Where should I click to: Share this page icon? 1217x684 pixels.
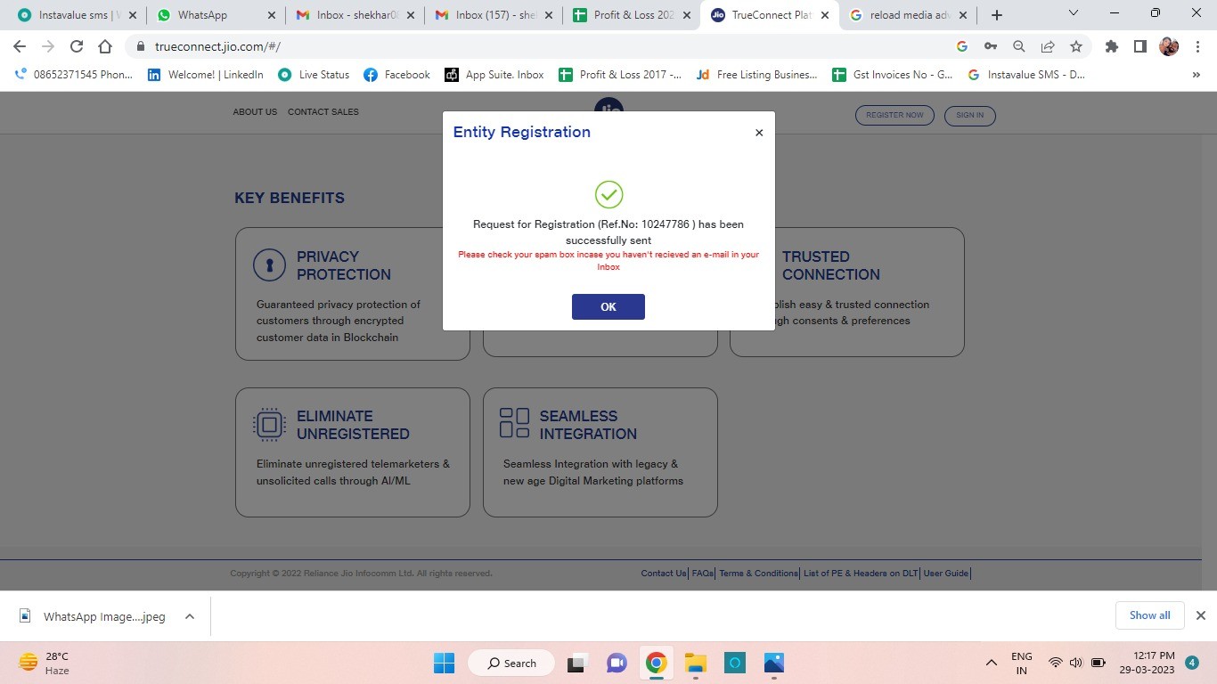pyautogui.click(x=1048, y=46)
